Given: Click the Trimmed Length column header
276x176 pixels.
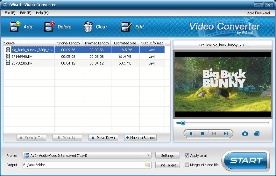Looking at the screenshot, I should [97, 43].
